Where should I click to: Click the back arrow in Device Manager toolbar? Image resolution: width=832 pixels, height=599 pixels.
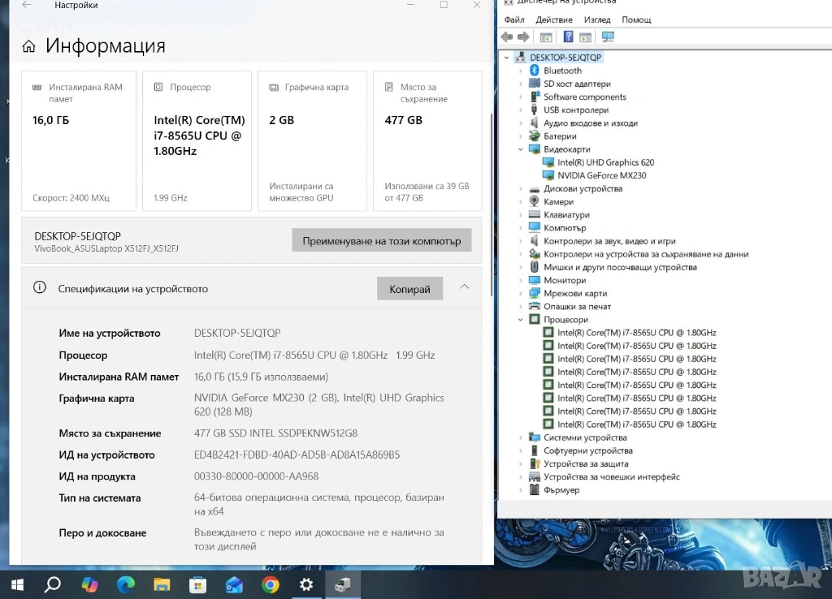click(x=507, y=37)
